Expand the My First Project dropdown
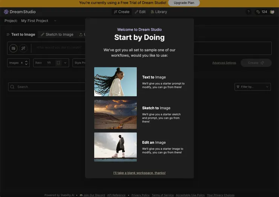279x197 pixels. (x=55, y=21)
